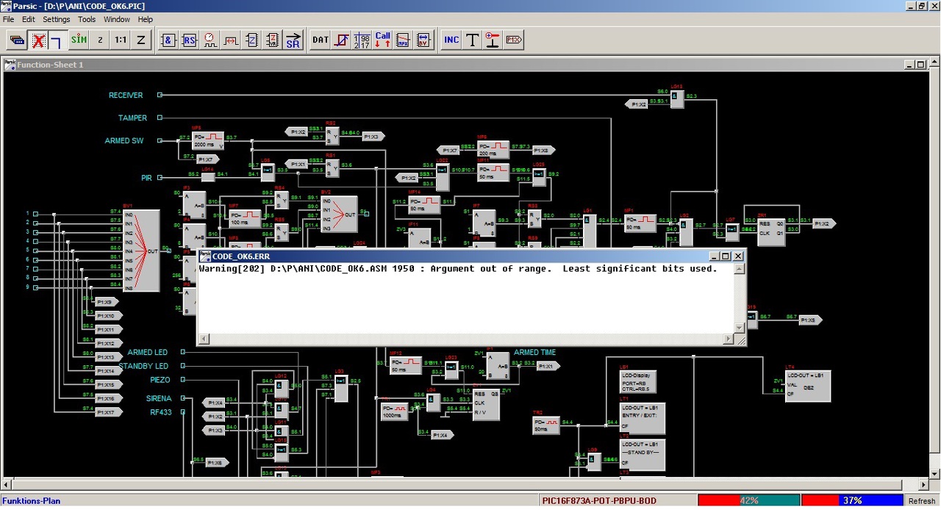Select the PIR input label
Screen dimensions: 941x510
coord(146,178)
